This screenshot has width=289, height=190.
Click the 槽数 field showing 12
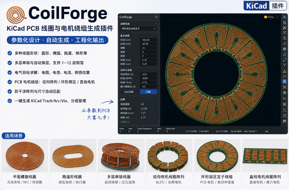148,48
